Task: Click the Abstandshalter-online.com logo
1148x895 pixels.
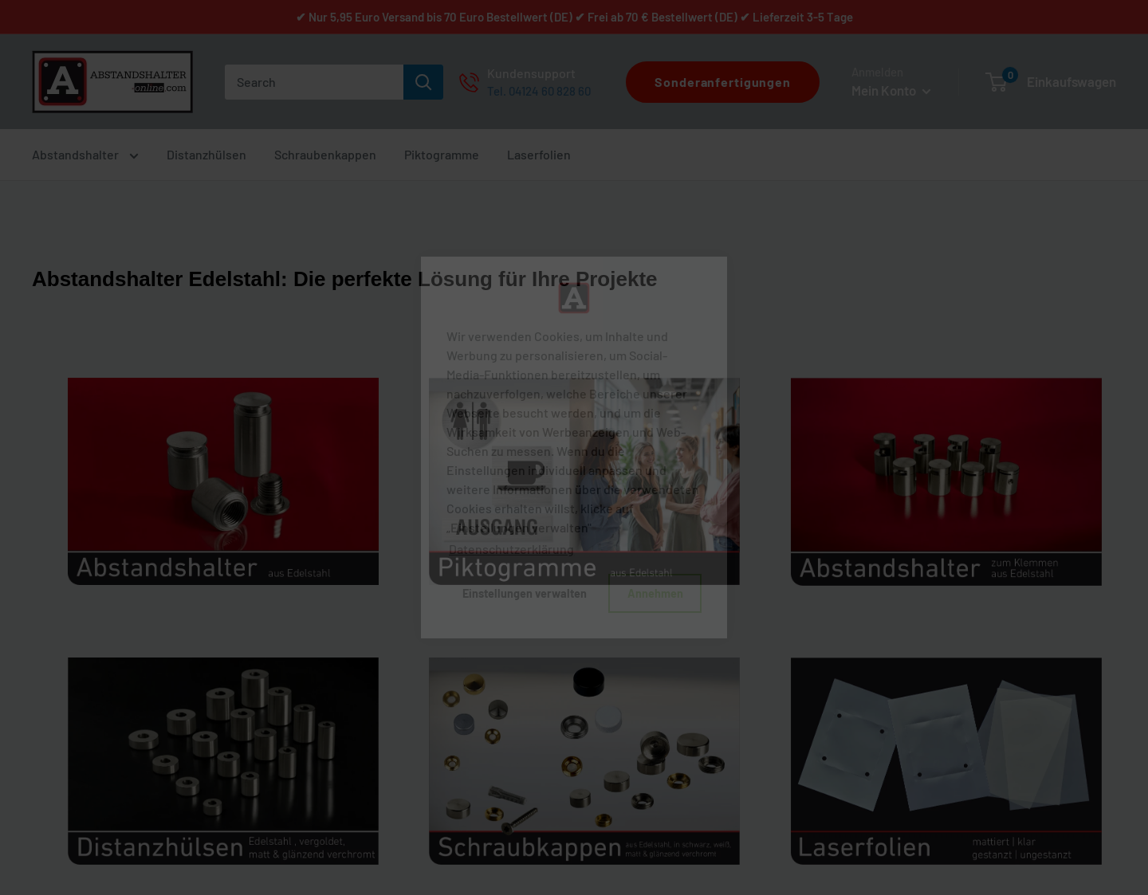Action: (112, 82)
